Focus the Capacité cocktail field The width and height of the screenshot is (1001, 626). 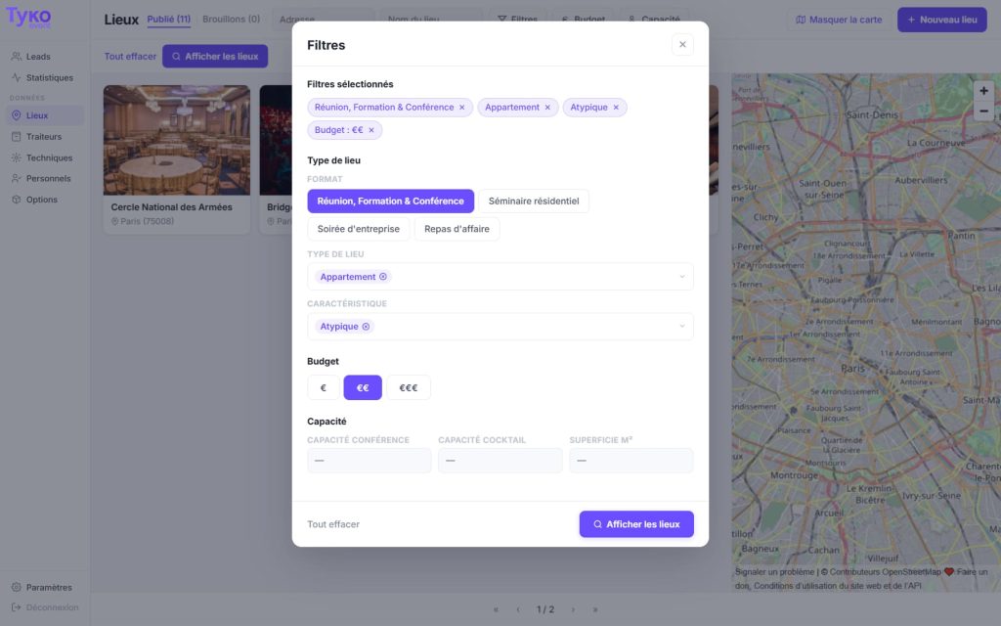(500, 461)
